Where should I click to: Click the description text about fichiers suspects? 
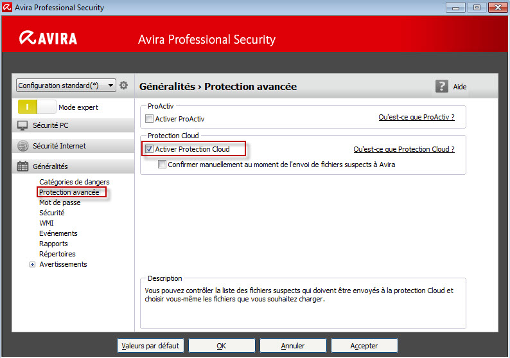coord(299,294)
